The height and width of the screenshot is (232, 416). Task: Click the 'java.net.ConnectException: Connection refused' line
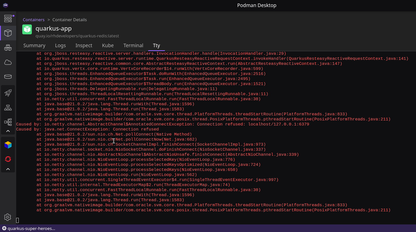pos(87,129)
